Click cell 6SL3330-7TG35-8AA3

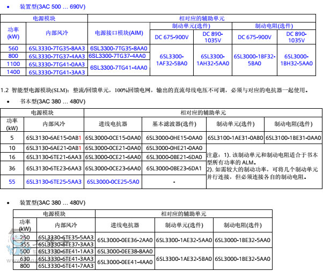[57, 48]
